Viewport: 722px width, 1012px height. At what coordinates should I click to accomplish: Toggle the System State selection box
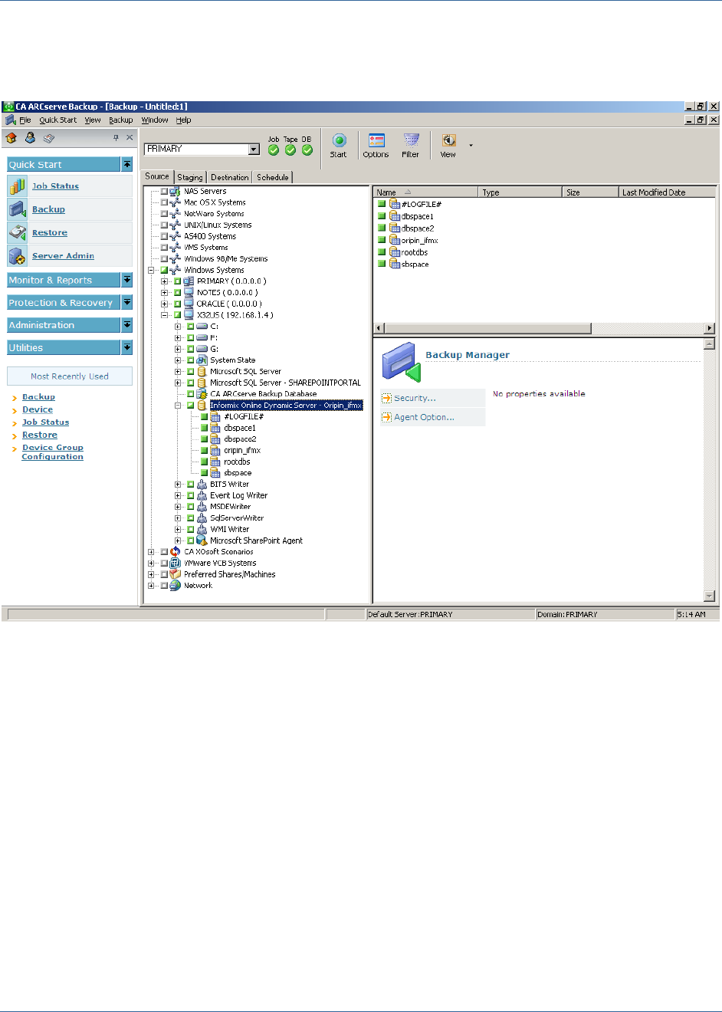(190, 360)
